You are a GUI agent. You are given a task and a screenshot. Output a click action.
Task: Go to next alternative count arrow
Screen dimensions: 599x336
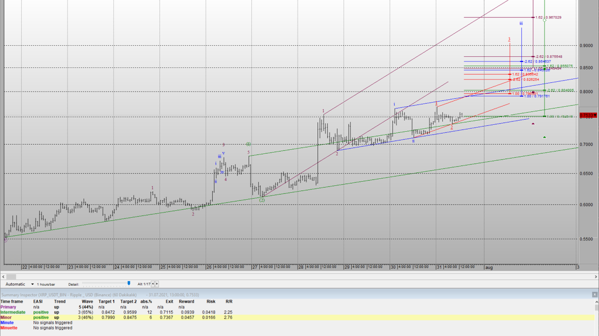click(x=157, y=284)
